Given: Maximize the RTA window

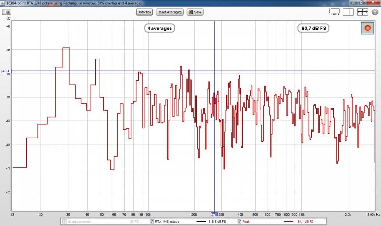Looking at the screenshot, I should tap(361, 3).
